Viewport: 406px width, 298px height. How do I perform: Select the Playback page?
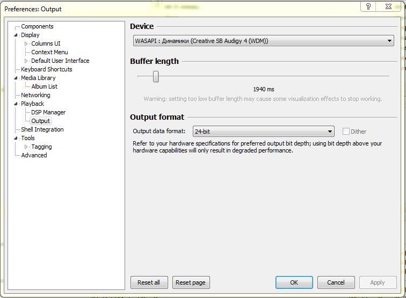click(x=32, y=104)
